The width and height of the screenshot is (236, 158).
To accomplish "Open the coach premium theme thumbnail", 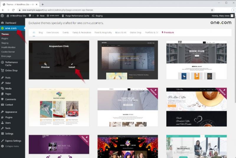I will coord(128,107).
